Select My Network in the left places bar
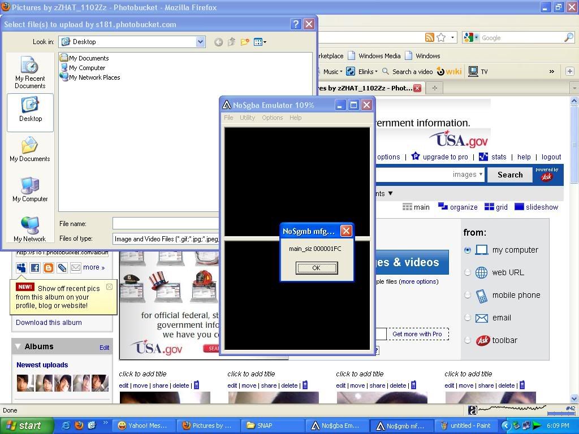The width and height of the screenshot is (579, 434). [x=30, y=229]
